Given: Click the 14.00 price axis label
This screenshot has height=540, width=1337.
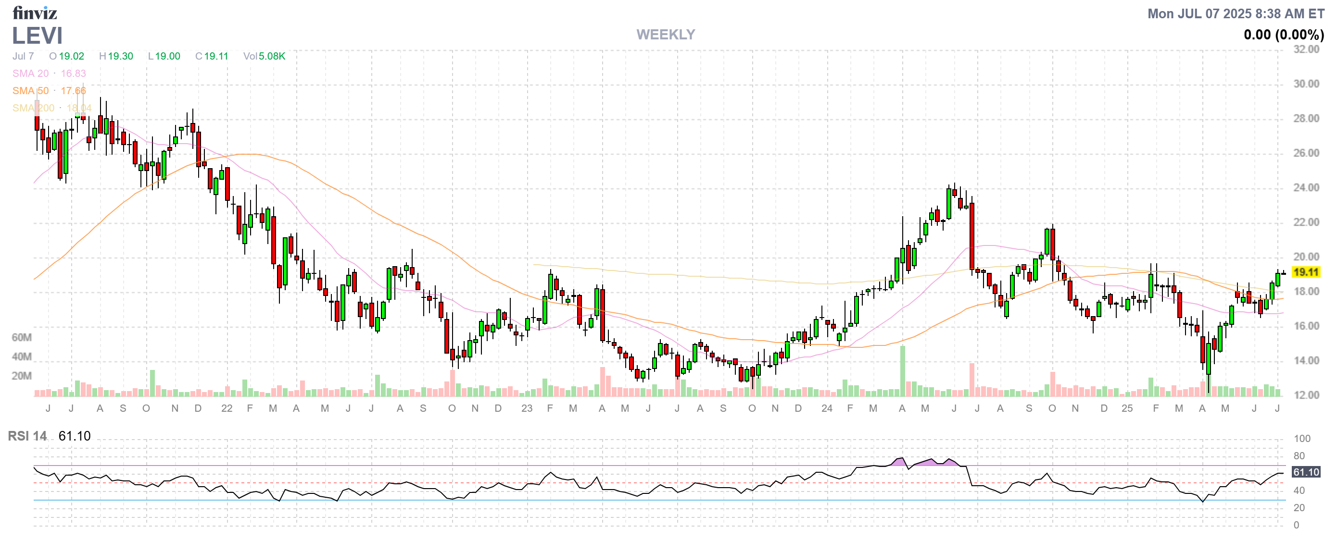Looking at the screenshot, I should point(1306,361).
